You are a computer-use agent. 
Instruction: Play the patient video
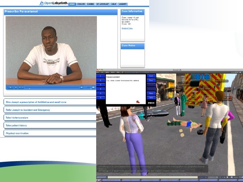click(x=10, y=87)
